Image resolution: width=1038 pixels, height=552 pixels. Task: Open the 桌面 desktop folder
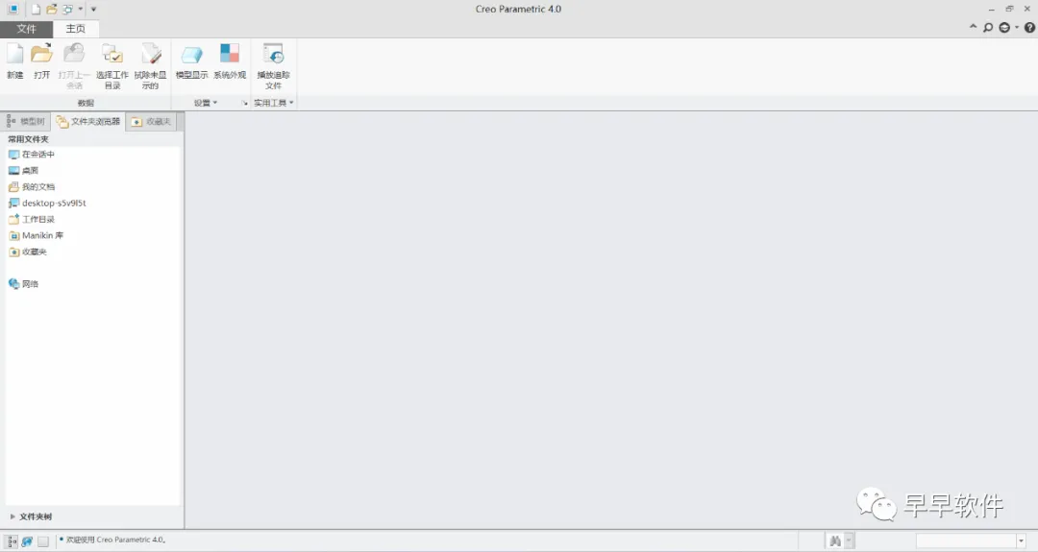[23, 171]
